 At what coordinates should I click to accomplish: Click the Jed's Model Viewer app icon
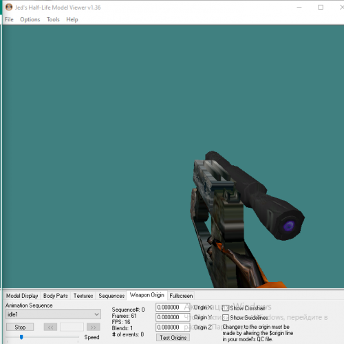pos(9,8)
